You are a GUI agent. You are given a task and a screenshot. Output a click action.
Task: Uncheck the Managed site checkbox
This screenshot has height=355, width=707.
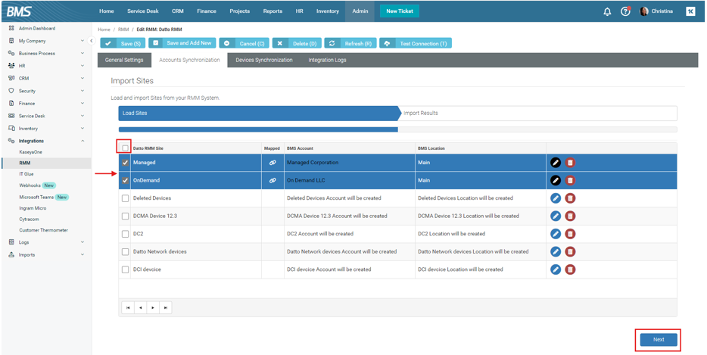[x=126, y=163]
